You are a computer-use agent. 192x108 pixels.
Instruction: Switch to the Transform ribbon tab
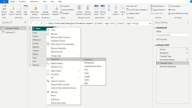(x=22, y=1)
